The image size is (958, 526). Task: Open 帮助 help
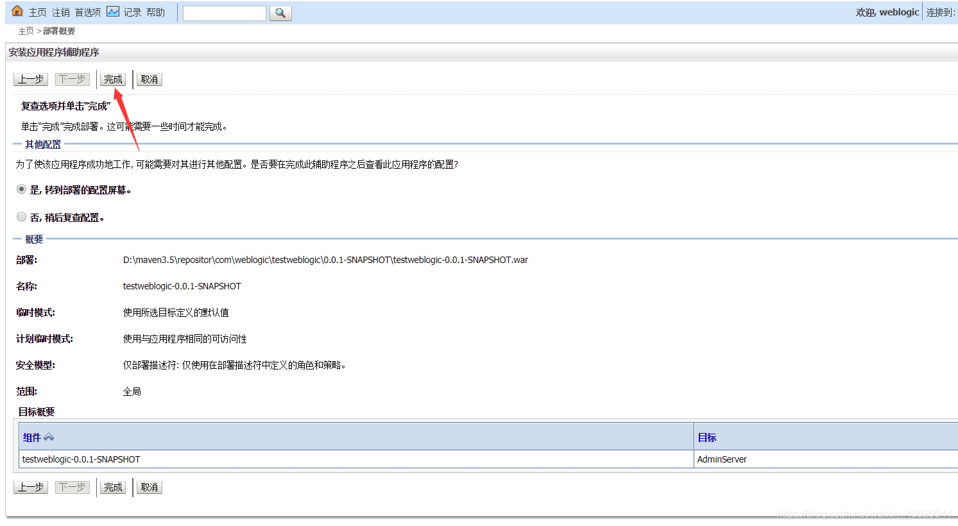[x=155, y=12]
